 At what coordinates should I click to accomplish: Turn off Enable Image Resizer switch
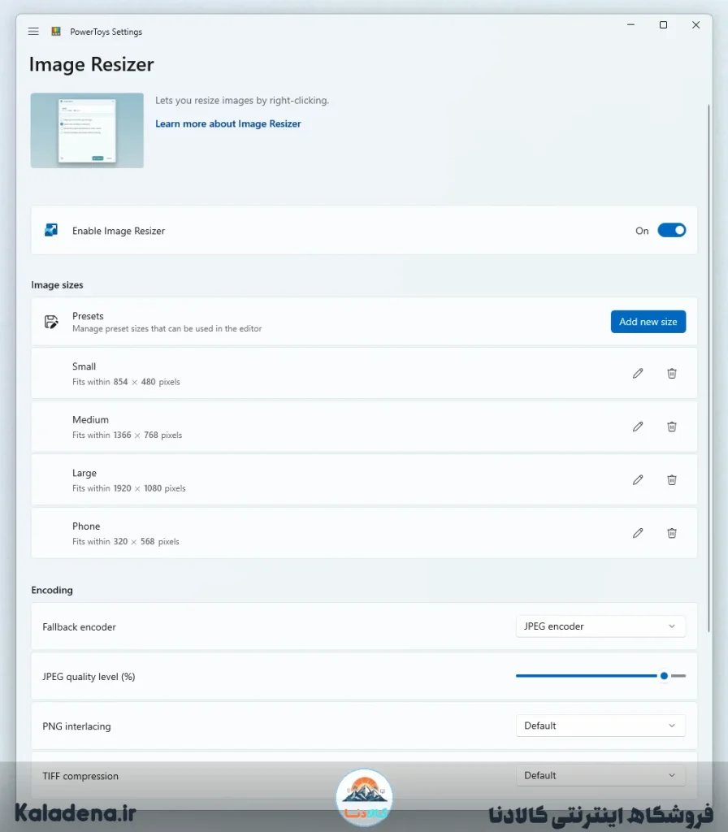point(672,230)
